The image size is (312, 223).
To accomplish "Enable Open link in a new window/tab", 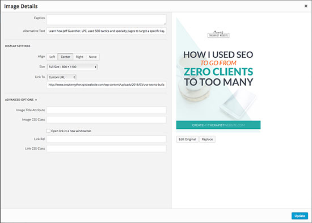I will pos(48,131).
